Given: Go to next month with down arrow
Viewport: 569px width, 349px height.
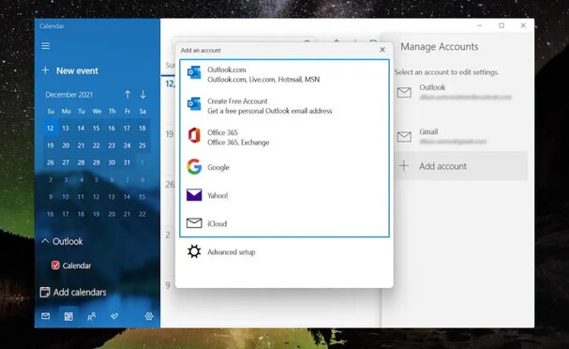Looking at the screenshot, I should 143,95.
